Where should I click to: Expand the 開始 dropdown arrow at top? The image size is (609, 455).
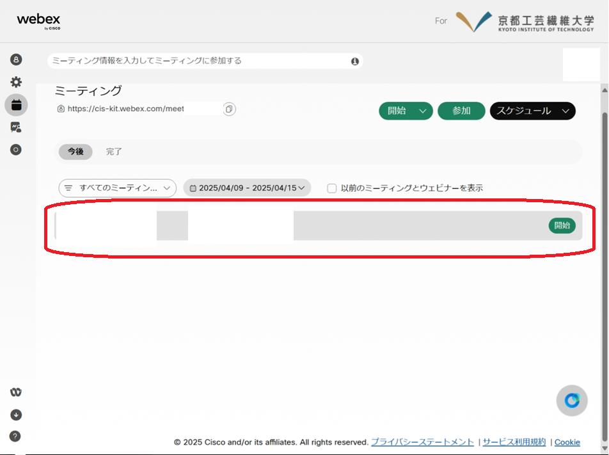(423, 111)
